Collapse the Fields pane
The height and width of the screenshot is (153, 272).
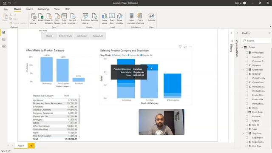click(x=269, y=33)
